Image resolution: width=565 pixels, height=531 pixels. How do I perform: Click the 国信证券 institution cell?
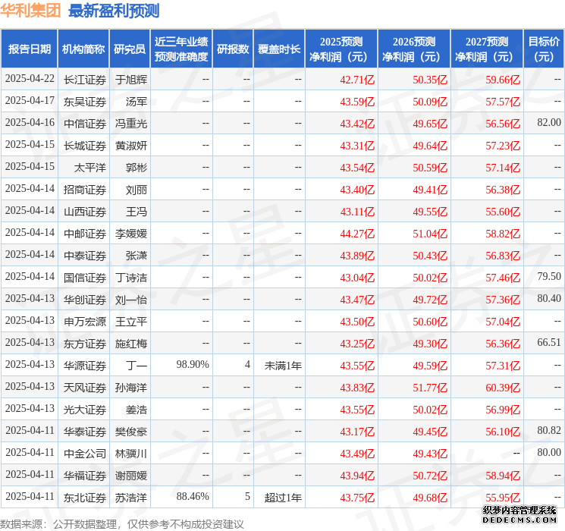[85, 278]
